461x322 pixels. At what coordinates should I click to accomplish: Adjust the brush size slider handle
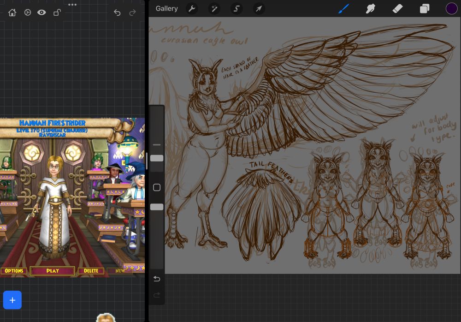[157, 158]
